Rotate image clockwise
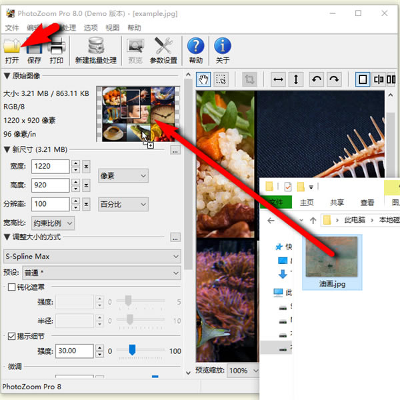The height and width of the screenshot is (400, 400). pos(334,79)
